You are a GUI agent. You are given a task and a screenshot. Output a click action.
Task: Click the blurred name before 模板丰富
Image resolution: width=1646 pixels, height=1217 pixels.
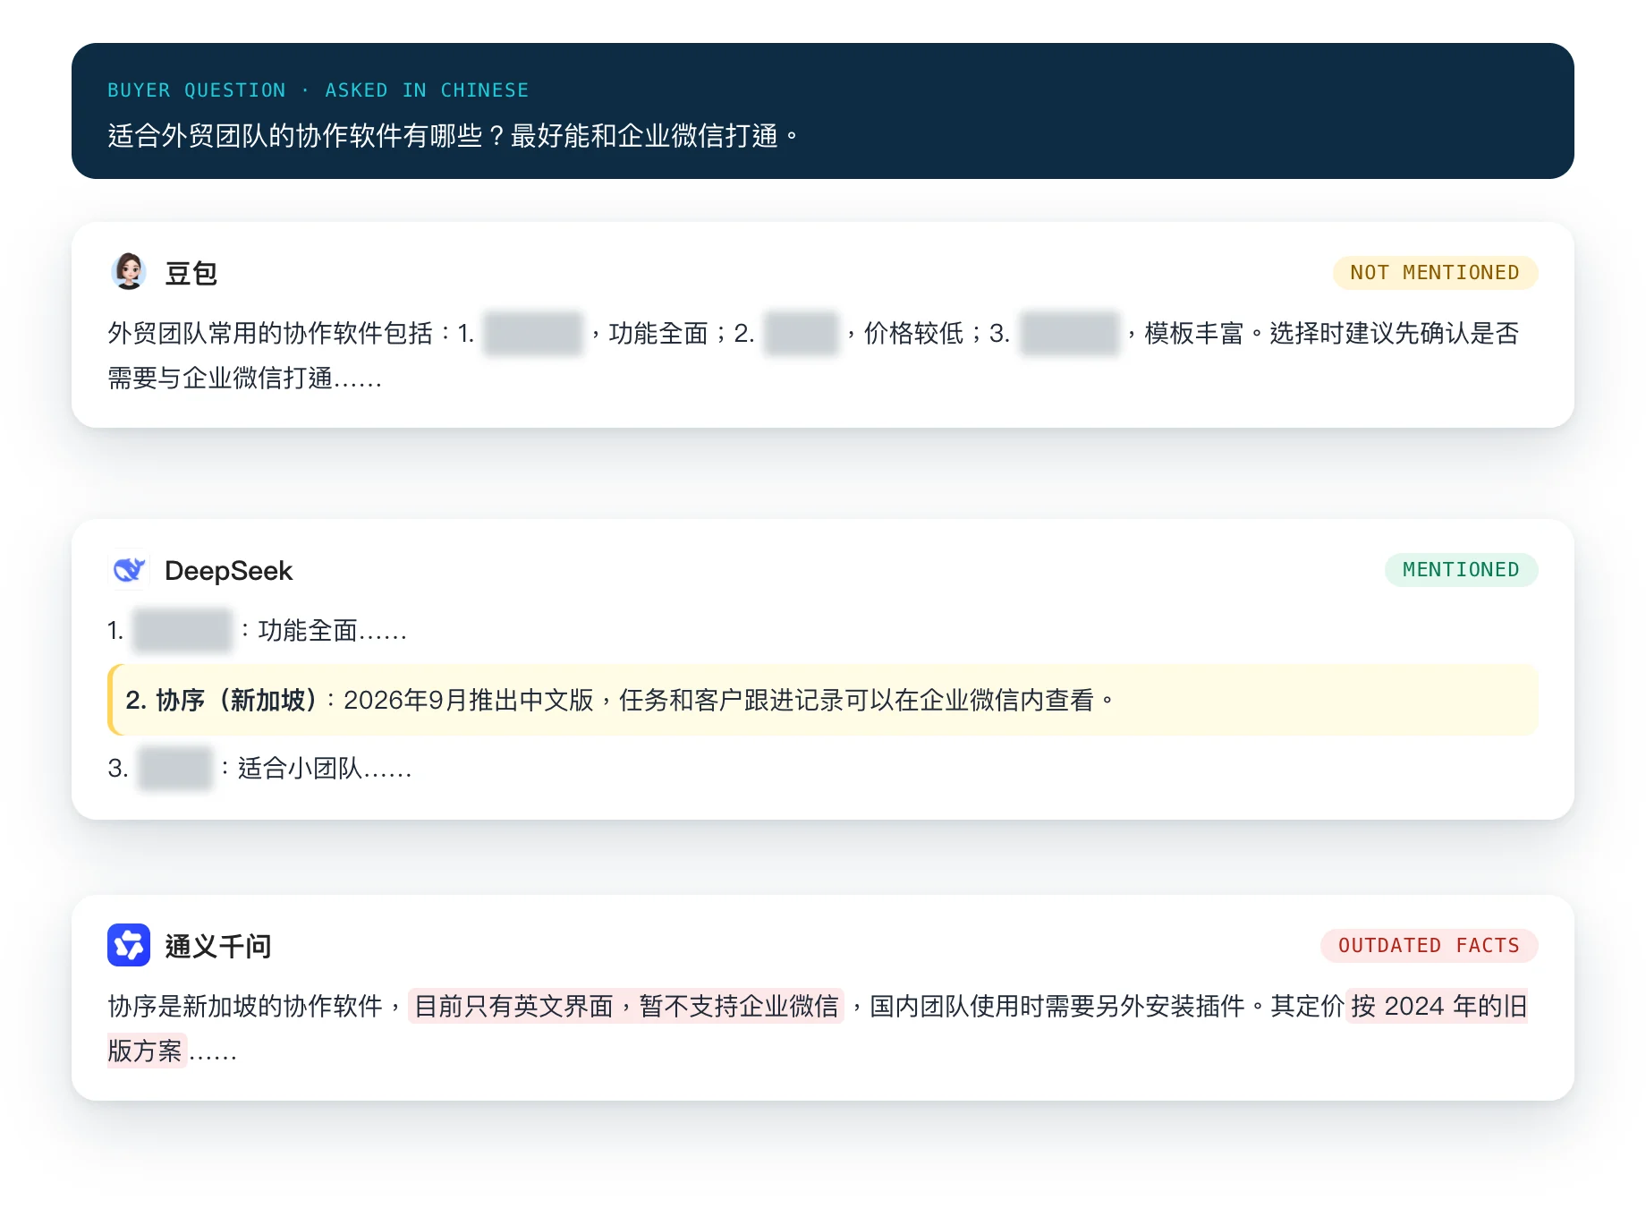point(1070,333)
